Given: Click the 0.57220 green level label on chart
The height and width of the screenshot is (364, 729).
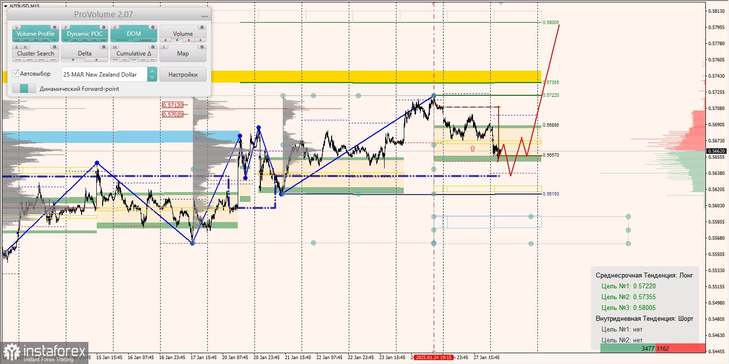Looking at the screenshot, I should click(x=551, y=94).
